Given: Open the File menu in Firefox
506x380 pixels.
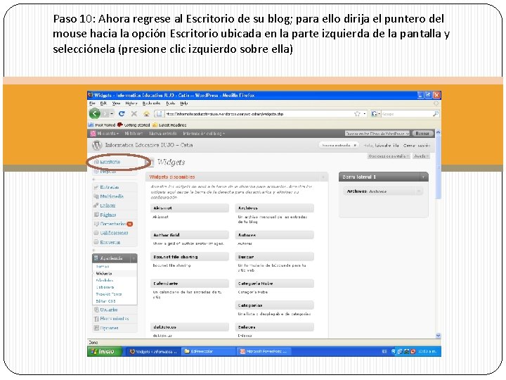Looking at the screenshot, I should pos(92,103).
